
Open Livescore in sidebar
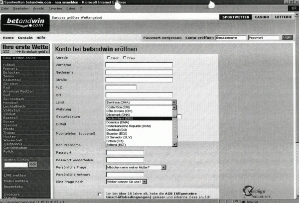(11, 194)
